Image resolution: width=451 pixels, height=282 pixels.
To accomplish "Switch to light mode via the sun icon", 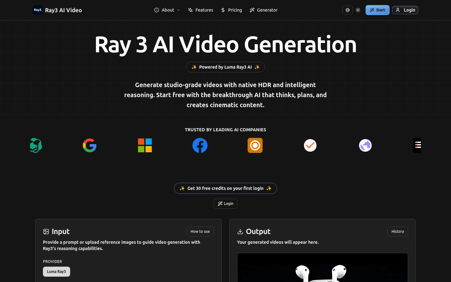I will (x=358, y=10).
